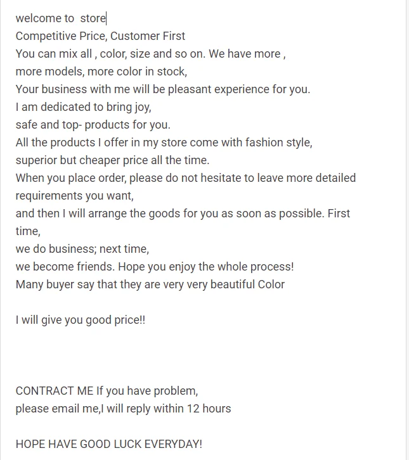Click on 'All the products I offer' line

[x=164, y=143]
